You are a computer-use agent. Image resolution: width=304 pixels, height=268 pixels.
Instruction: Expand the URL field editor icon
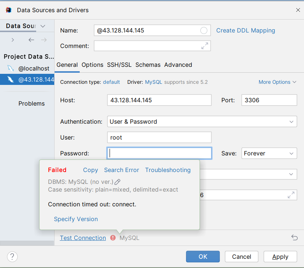291,195
